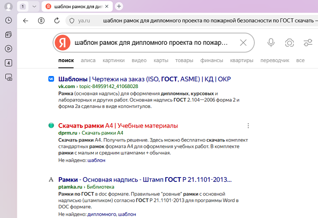
Task: Switch to the карты tab
Action: (161, 60)
